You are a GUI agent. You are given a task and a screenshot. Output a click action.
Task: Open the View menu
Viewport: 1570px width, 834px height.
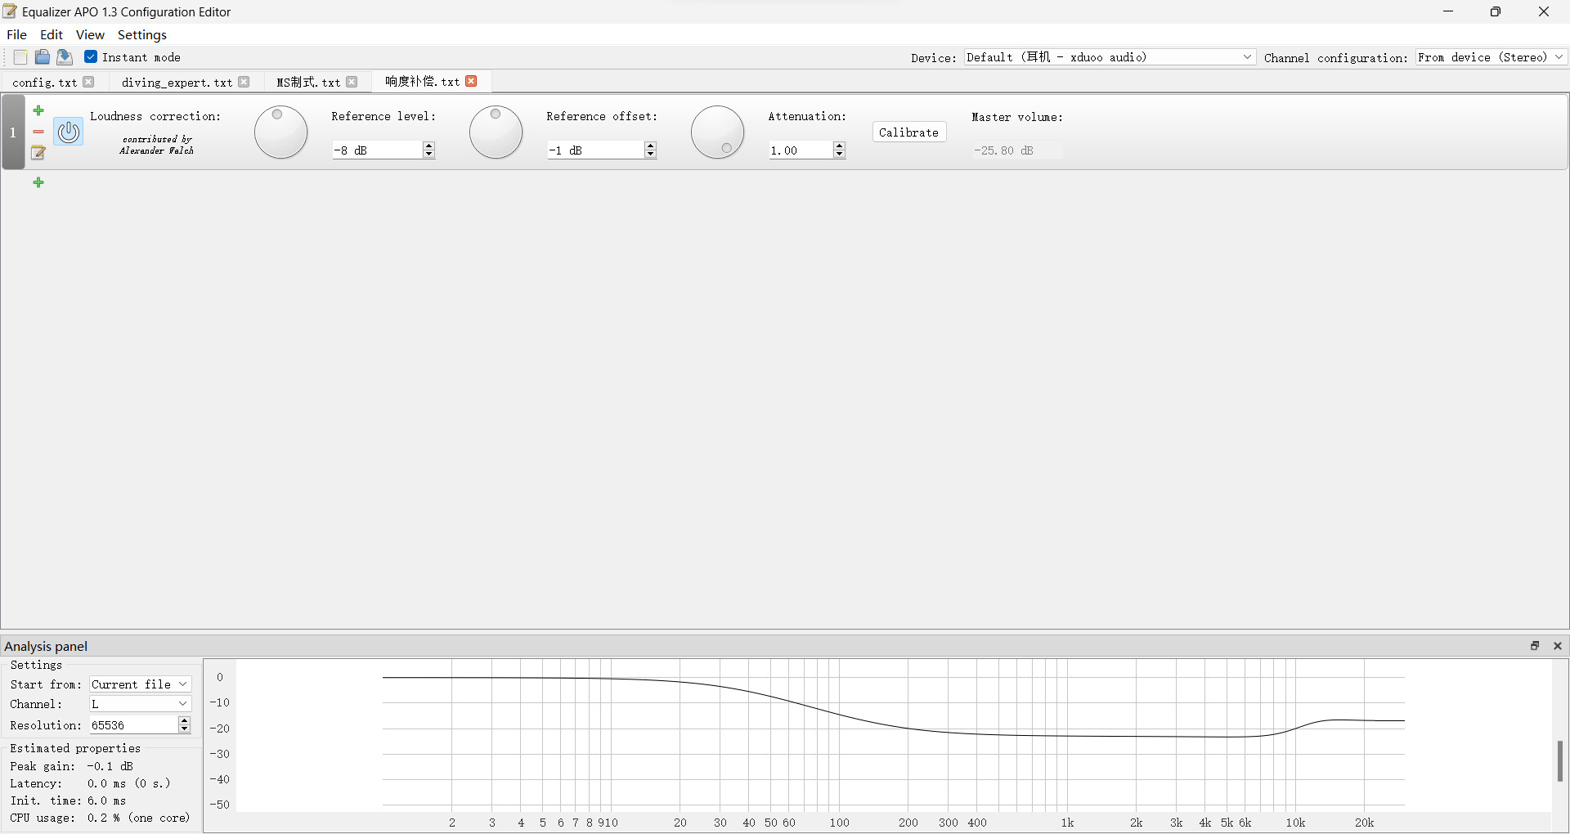[90, 34]
